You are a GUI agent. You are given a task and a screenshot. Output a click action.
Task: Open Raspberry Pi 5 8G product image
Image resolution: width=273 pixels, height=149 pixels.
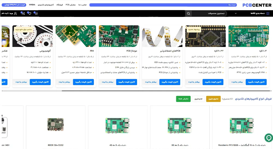pos(180,126)
